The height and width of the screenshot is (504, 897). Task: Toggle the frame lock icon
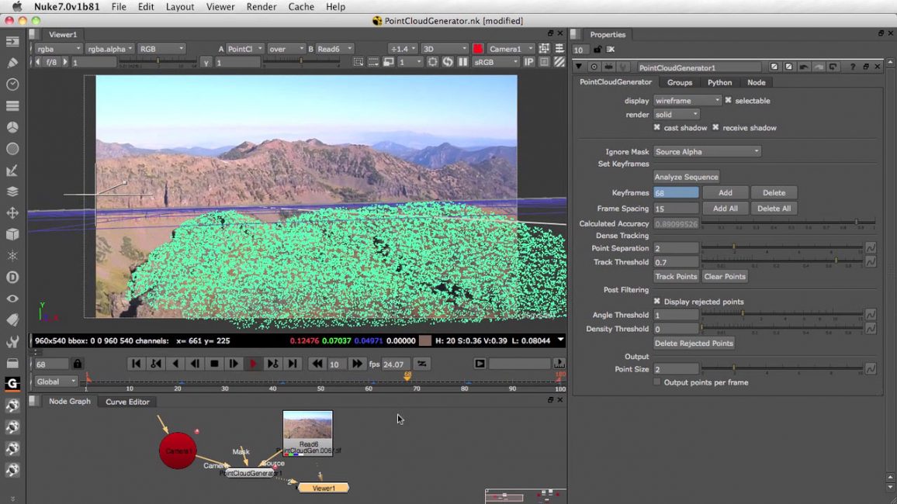(78, 364)
